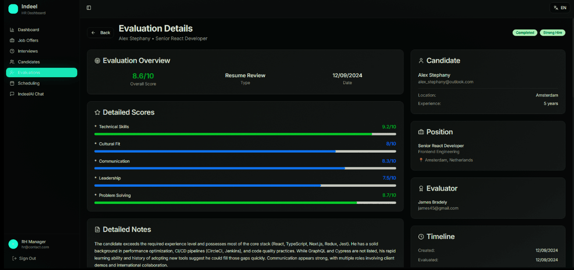Click the Indeel logo circle at top left
This screenshot has width=574, height=270.
(13, 9)
